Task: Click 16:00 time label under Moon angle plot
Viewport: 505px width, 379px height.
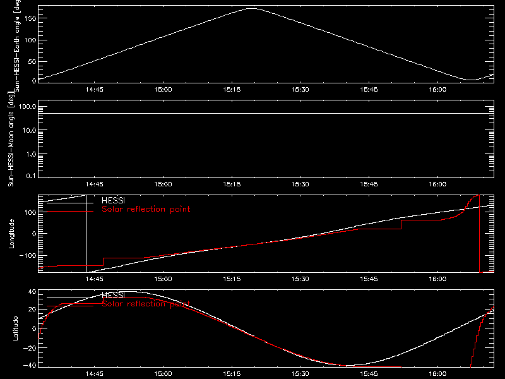Action: tap(437, 184)
